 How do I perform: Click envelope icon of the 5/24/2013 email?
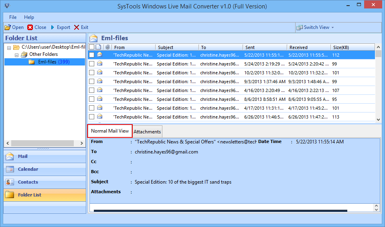[x=100, y=63]
